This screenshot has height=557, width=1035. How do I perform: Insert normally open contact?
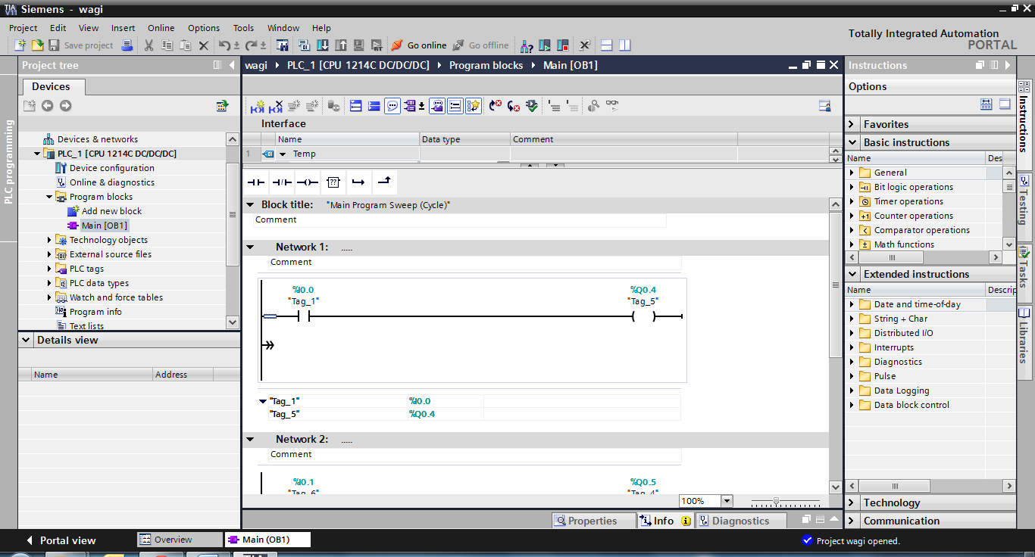pyautogui.click(x=257, y=182)
